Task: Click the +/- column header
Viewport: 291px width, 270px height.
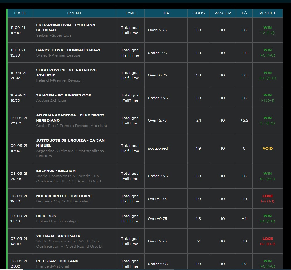Action: [244, 13]
